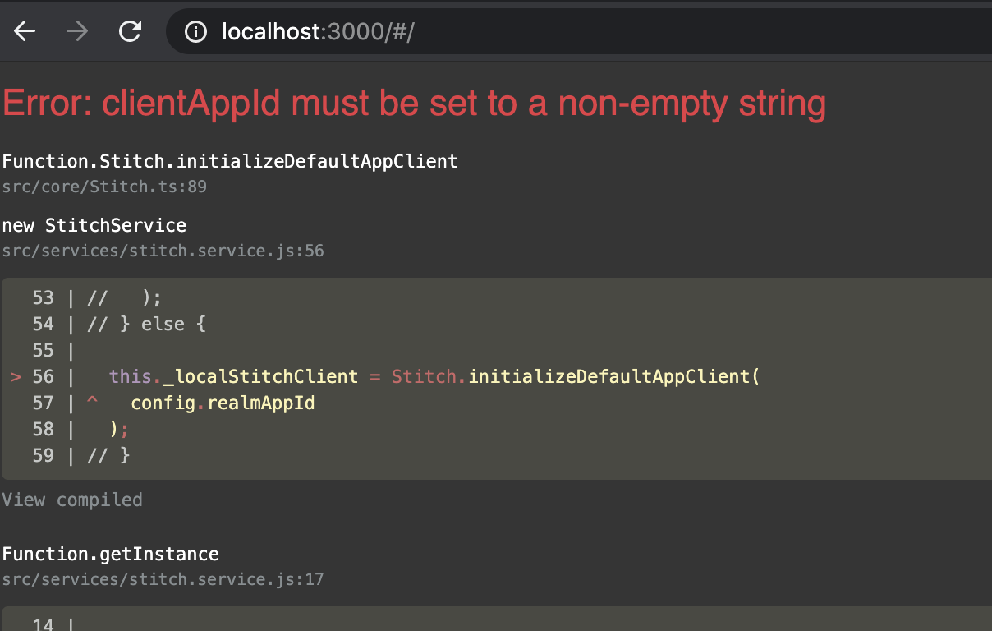The image size is (992, 631).
Task: Open stitch.service.js:56 file link
Action: 163,251
